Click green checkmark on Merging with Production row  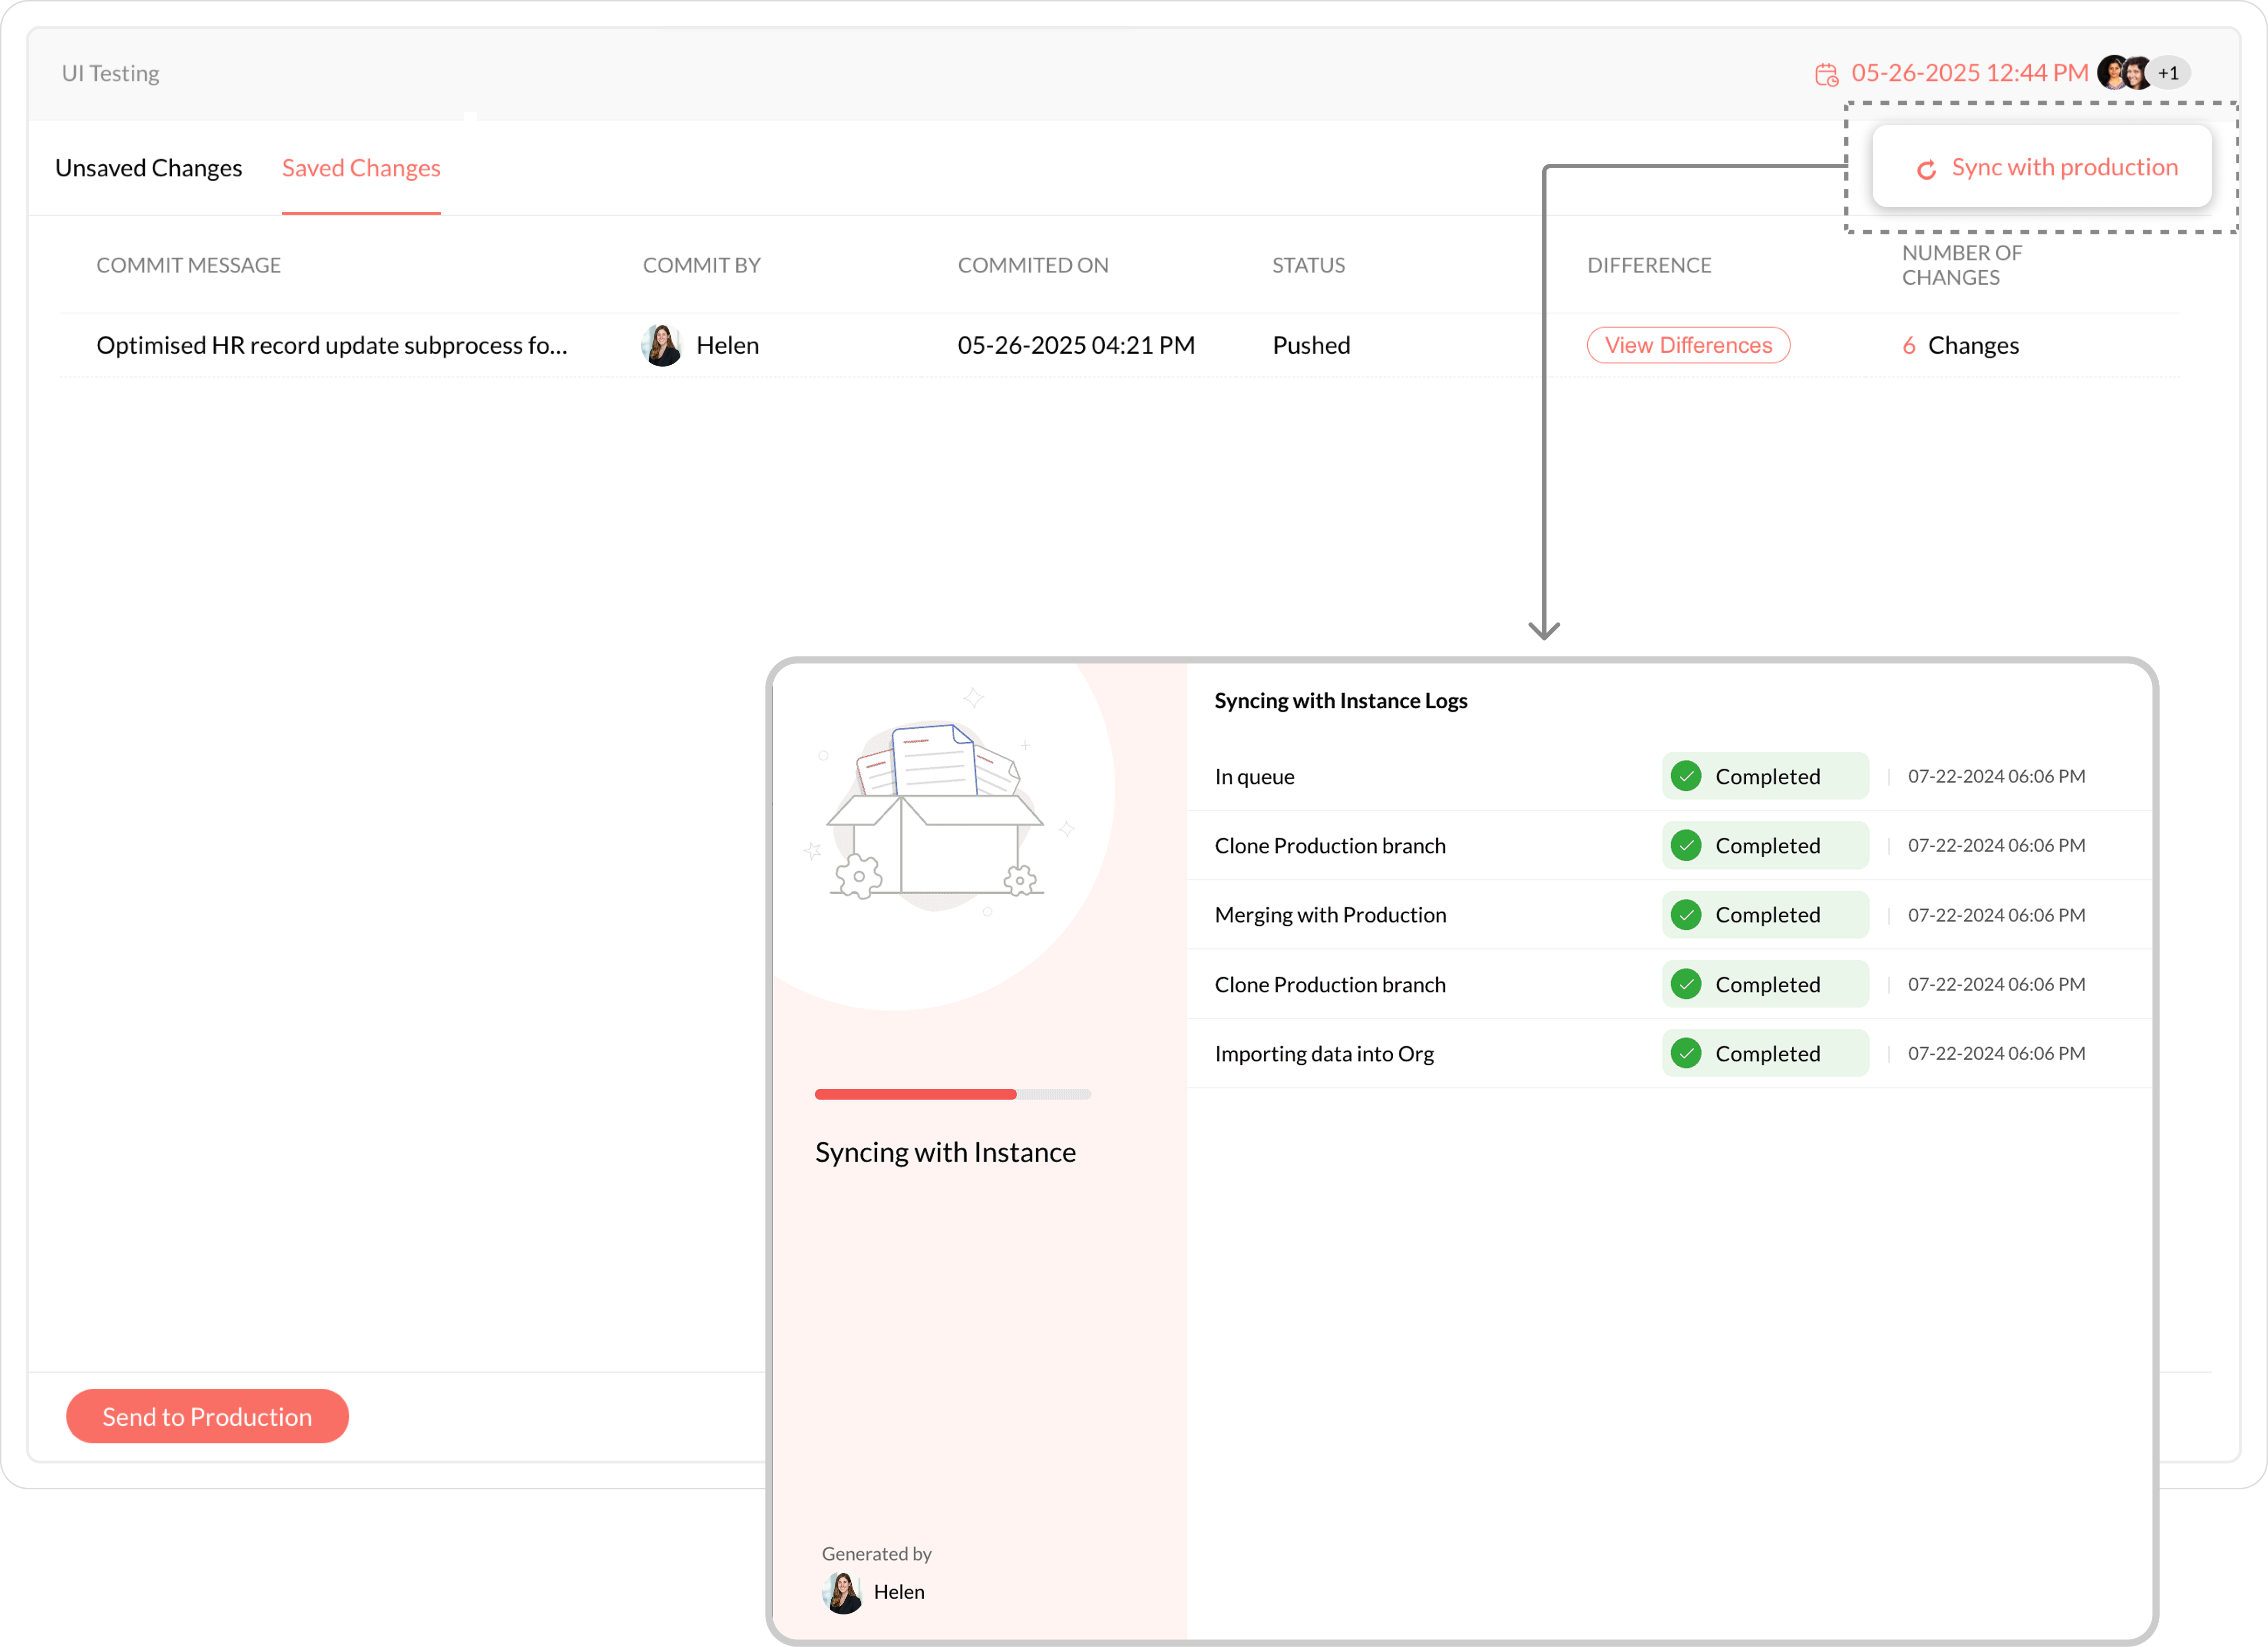pos(1686,915)
